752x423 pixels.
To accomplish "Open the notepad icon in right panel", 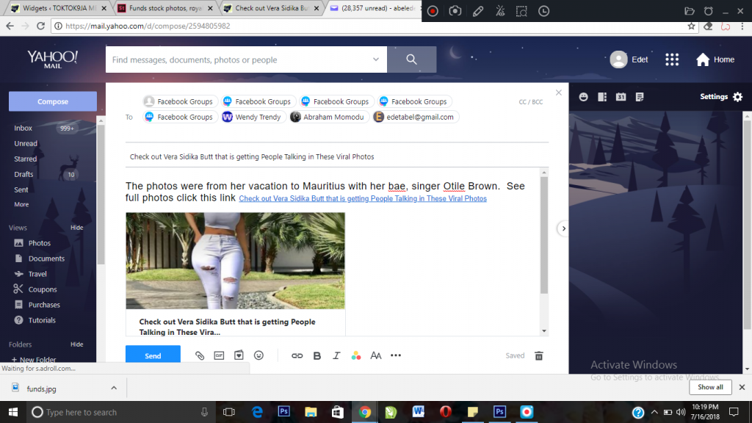I will [x=640, y=97].
